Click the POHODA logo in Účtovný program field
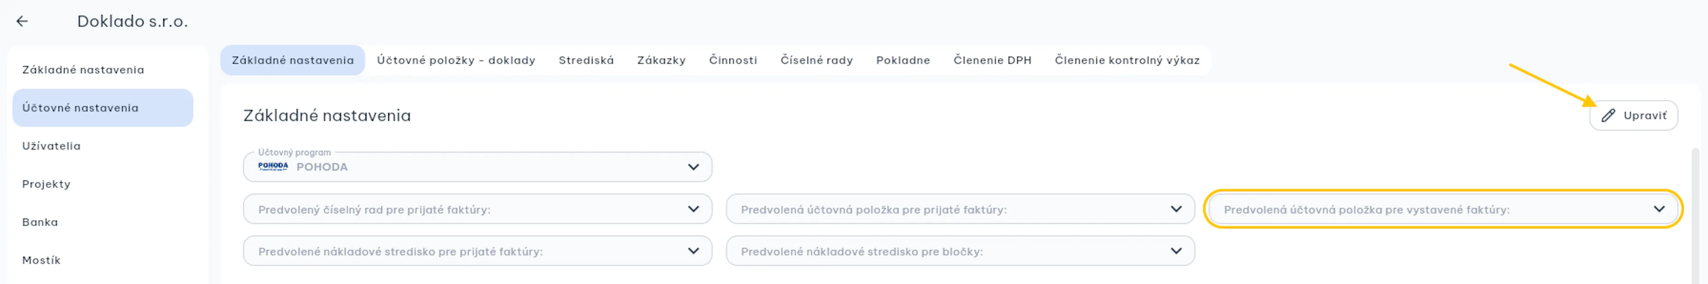 (x=273, y=167)
